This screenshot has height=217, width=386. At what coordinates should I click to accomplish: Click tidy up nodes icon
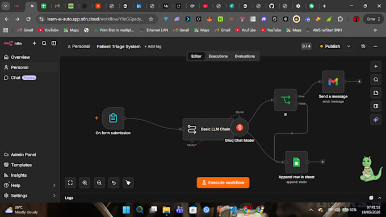[128, 182]
